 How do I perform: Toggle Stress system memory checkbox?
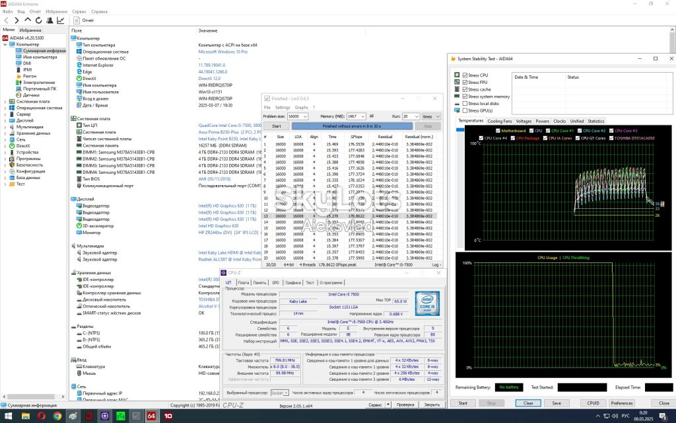pos(465,96)
